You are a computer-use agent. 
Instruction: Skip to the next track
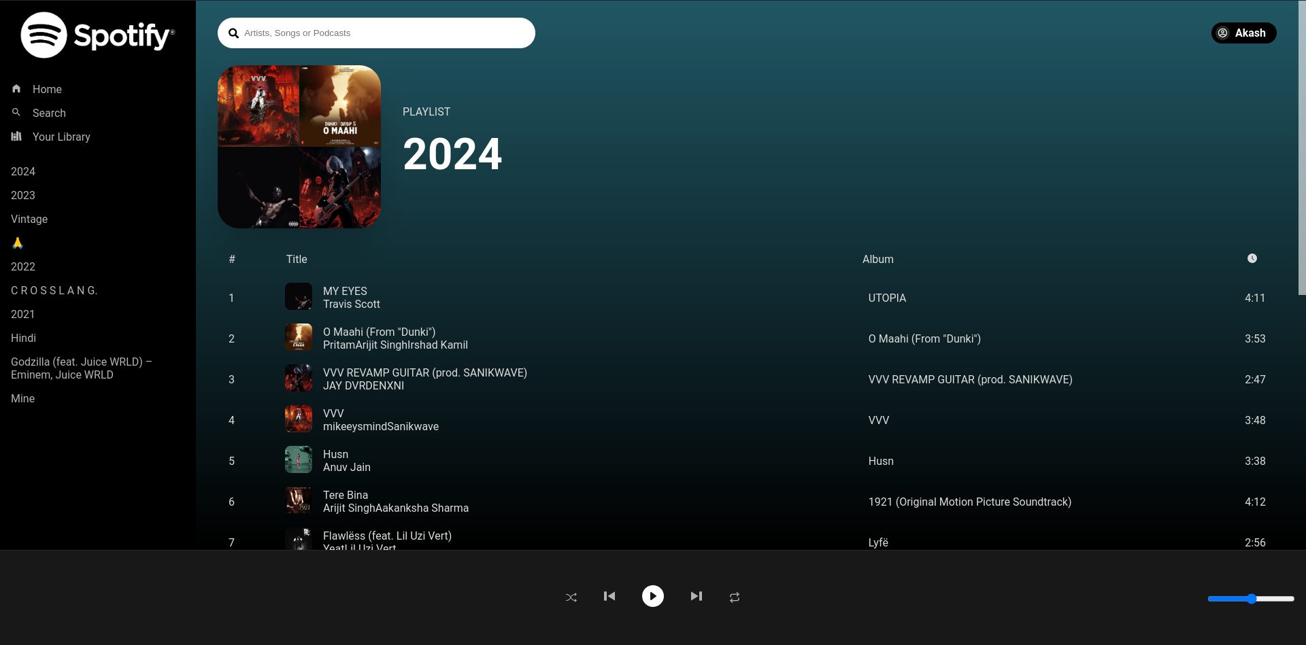click(697, 596)
